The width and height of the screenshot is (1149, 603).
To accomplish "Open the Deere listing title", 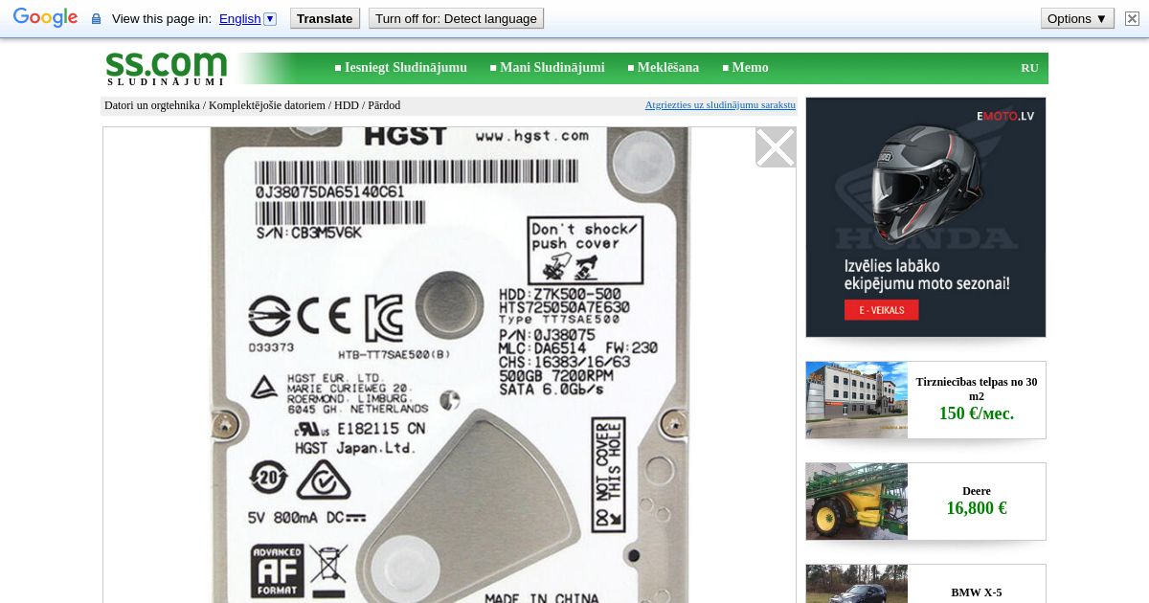I will (x=977, y=491).
